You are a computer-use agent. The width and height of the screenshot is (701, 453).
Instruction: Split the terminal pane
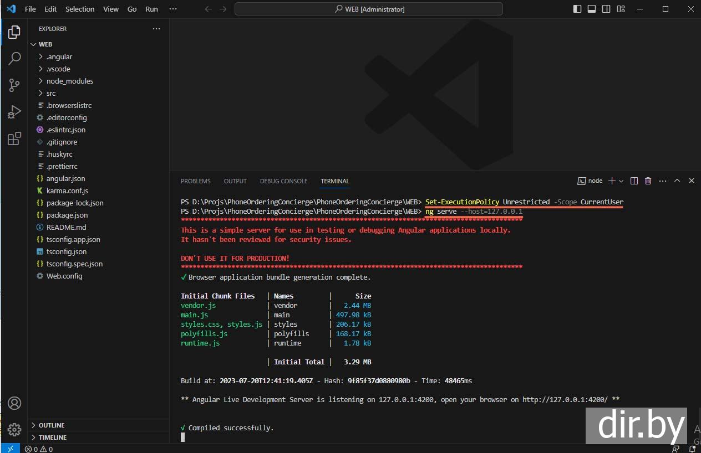coord(634,181)
